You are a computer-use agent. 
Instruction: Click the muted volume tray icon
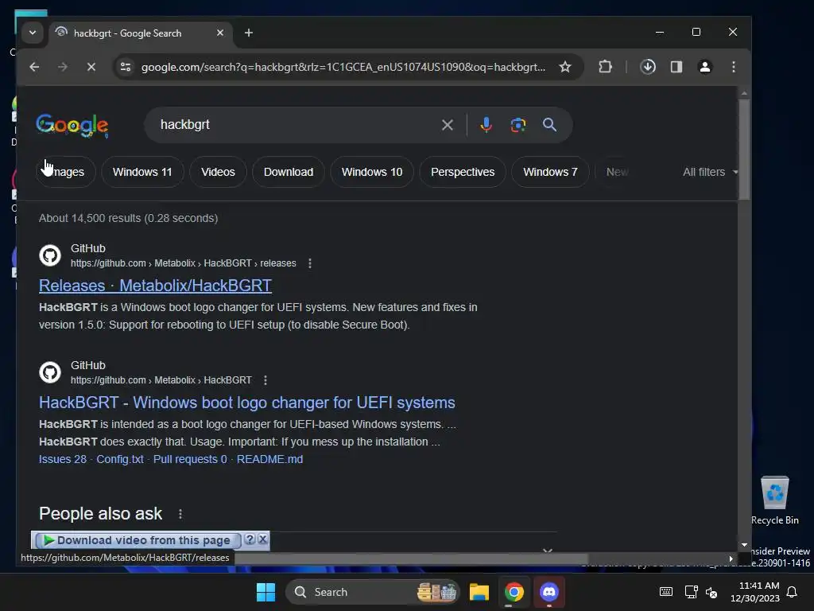point(711,592)
